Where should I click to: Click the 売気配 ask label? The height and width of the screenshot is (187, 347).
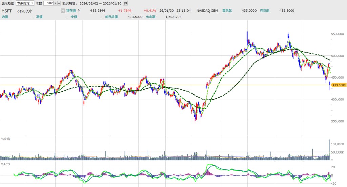point(265,11)
